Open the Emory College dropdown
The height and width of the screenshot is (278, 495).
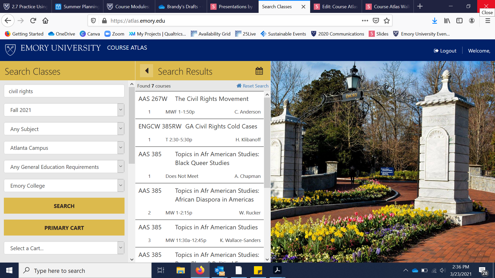pyautogui.click(x=121, y=185)
